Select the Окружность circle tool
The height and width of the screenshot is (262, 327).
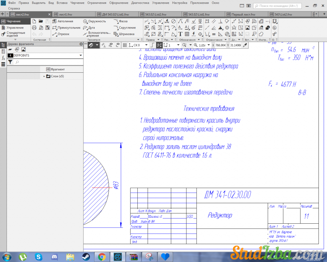tap(94, 21)
